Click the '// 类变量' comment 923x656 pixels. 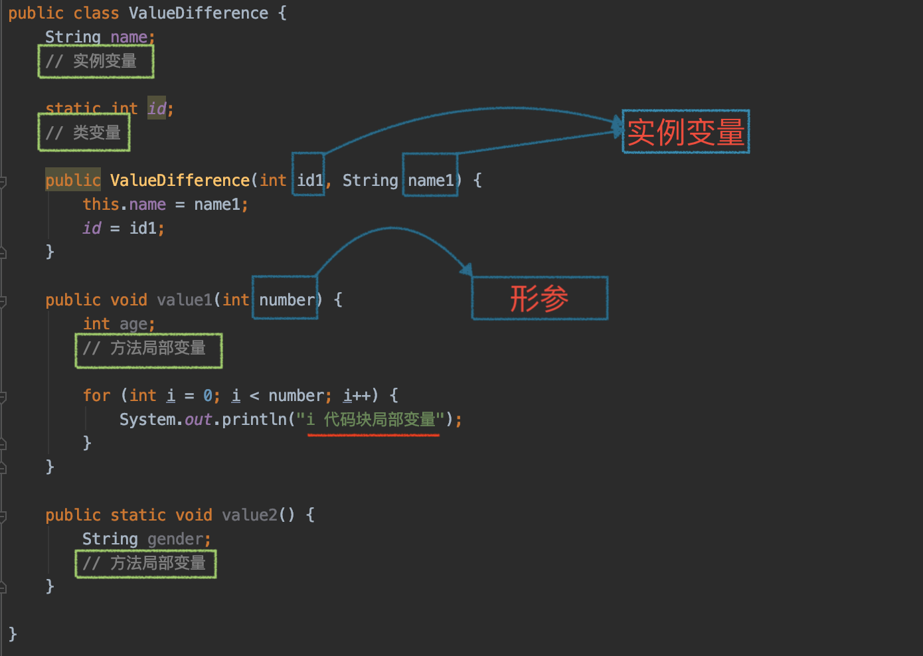point(84,133)
